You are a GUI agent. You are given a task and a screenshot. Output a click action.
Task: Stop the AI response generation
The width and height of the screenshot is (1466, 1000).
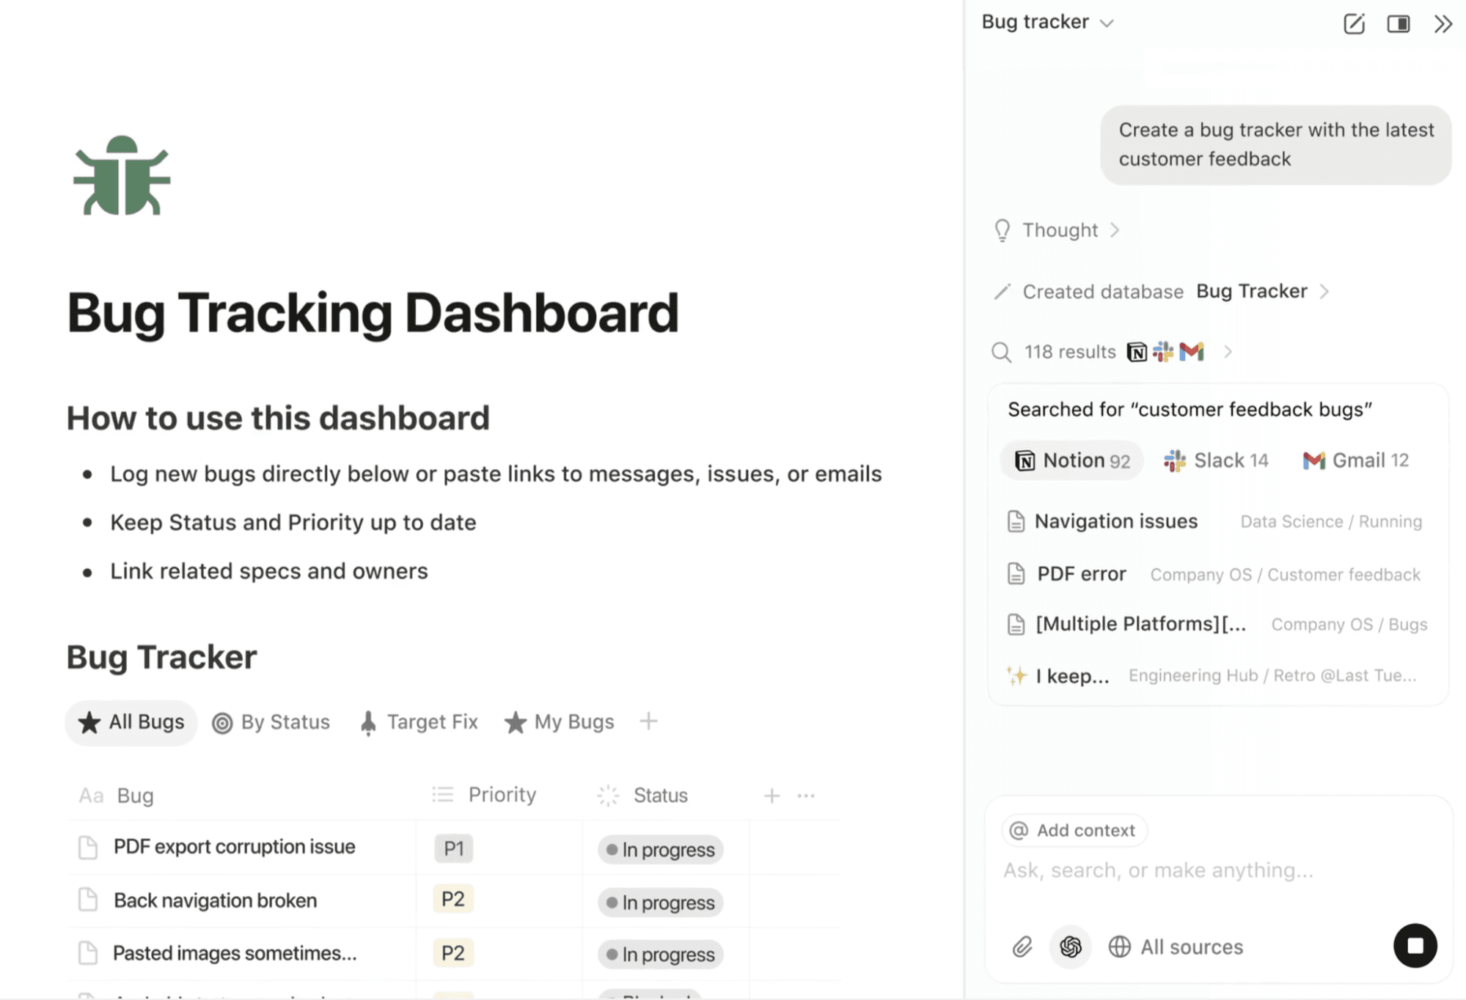(x=1415, y=946)
